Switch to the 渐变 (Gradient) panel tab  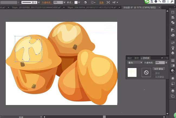[x=136, y=58]
